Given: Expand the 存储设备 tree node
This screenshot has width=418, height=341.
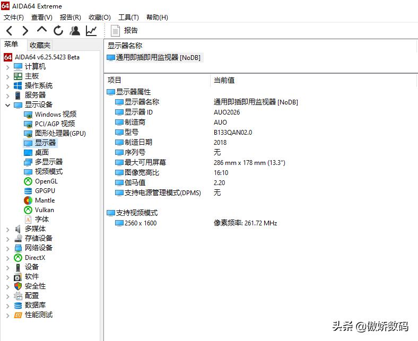Looking at the screenshot, I should coord(8,239).
